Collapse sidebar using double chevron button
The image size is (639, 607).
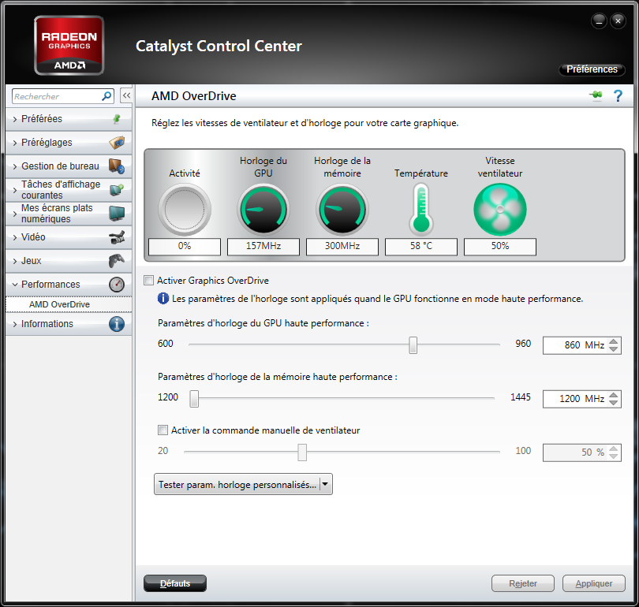pyautogui.click(x=126, y=95)
